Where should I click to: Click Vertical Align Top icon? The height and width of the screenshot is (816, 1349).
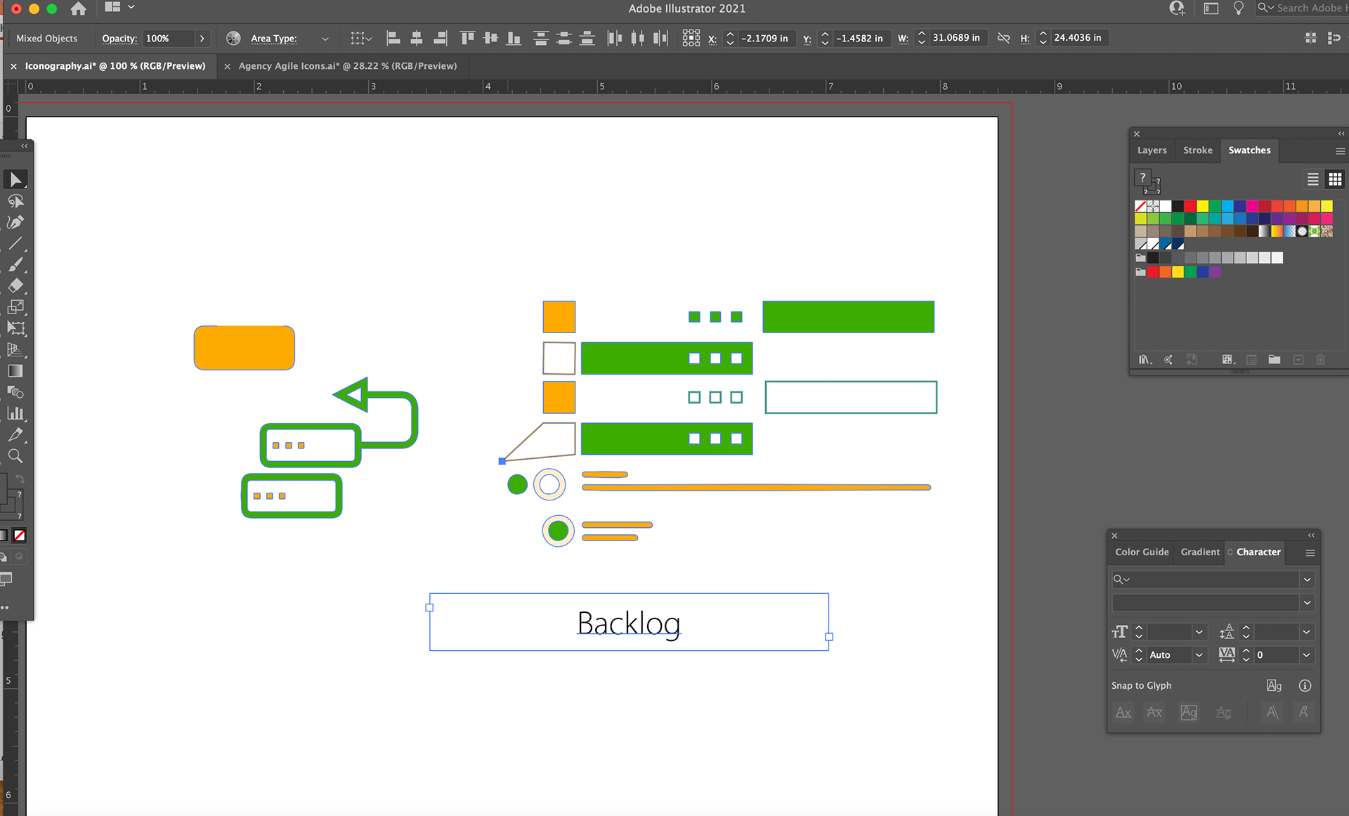[x=467, y=38]
